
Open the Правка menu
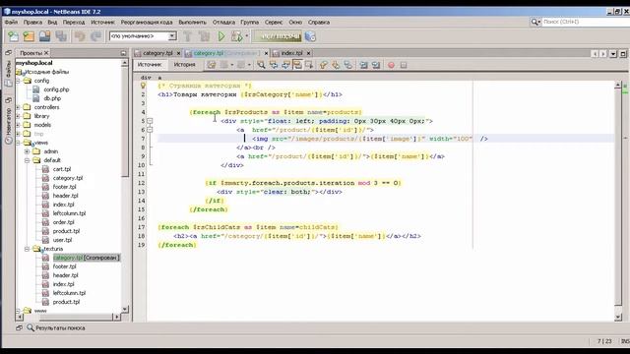pyautogui.click(x=32, y=22)
